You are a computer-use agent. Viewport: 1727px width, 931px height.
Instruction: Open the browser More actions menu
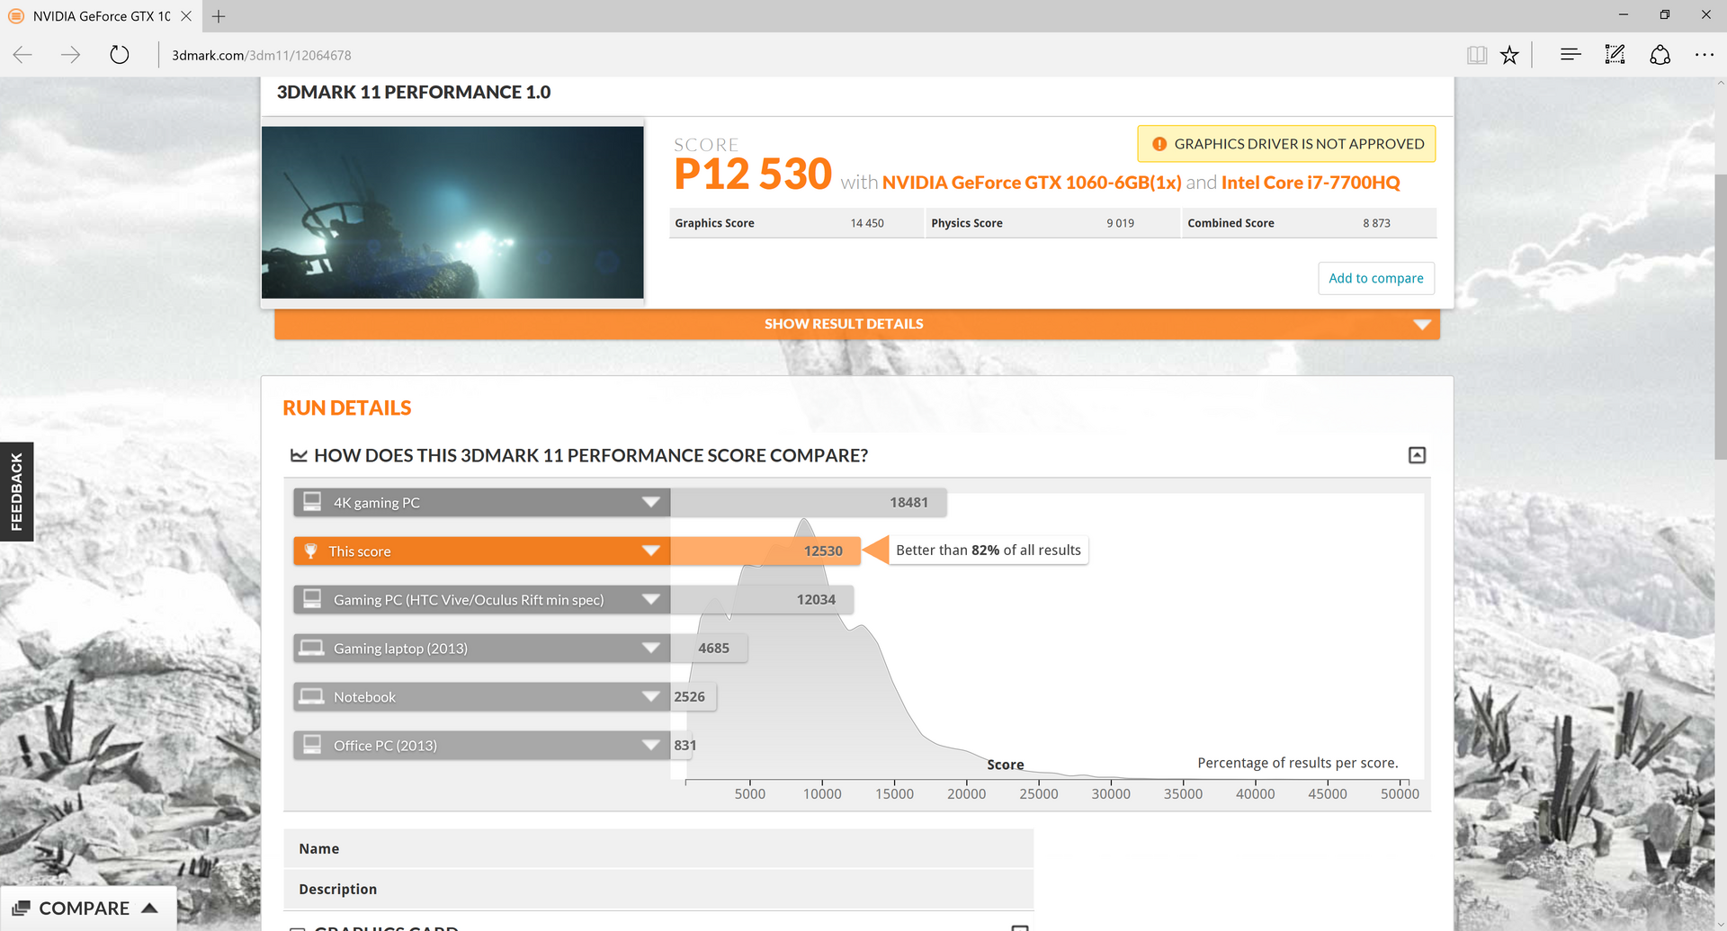(1704, 55)
